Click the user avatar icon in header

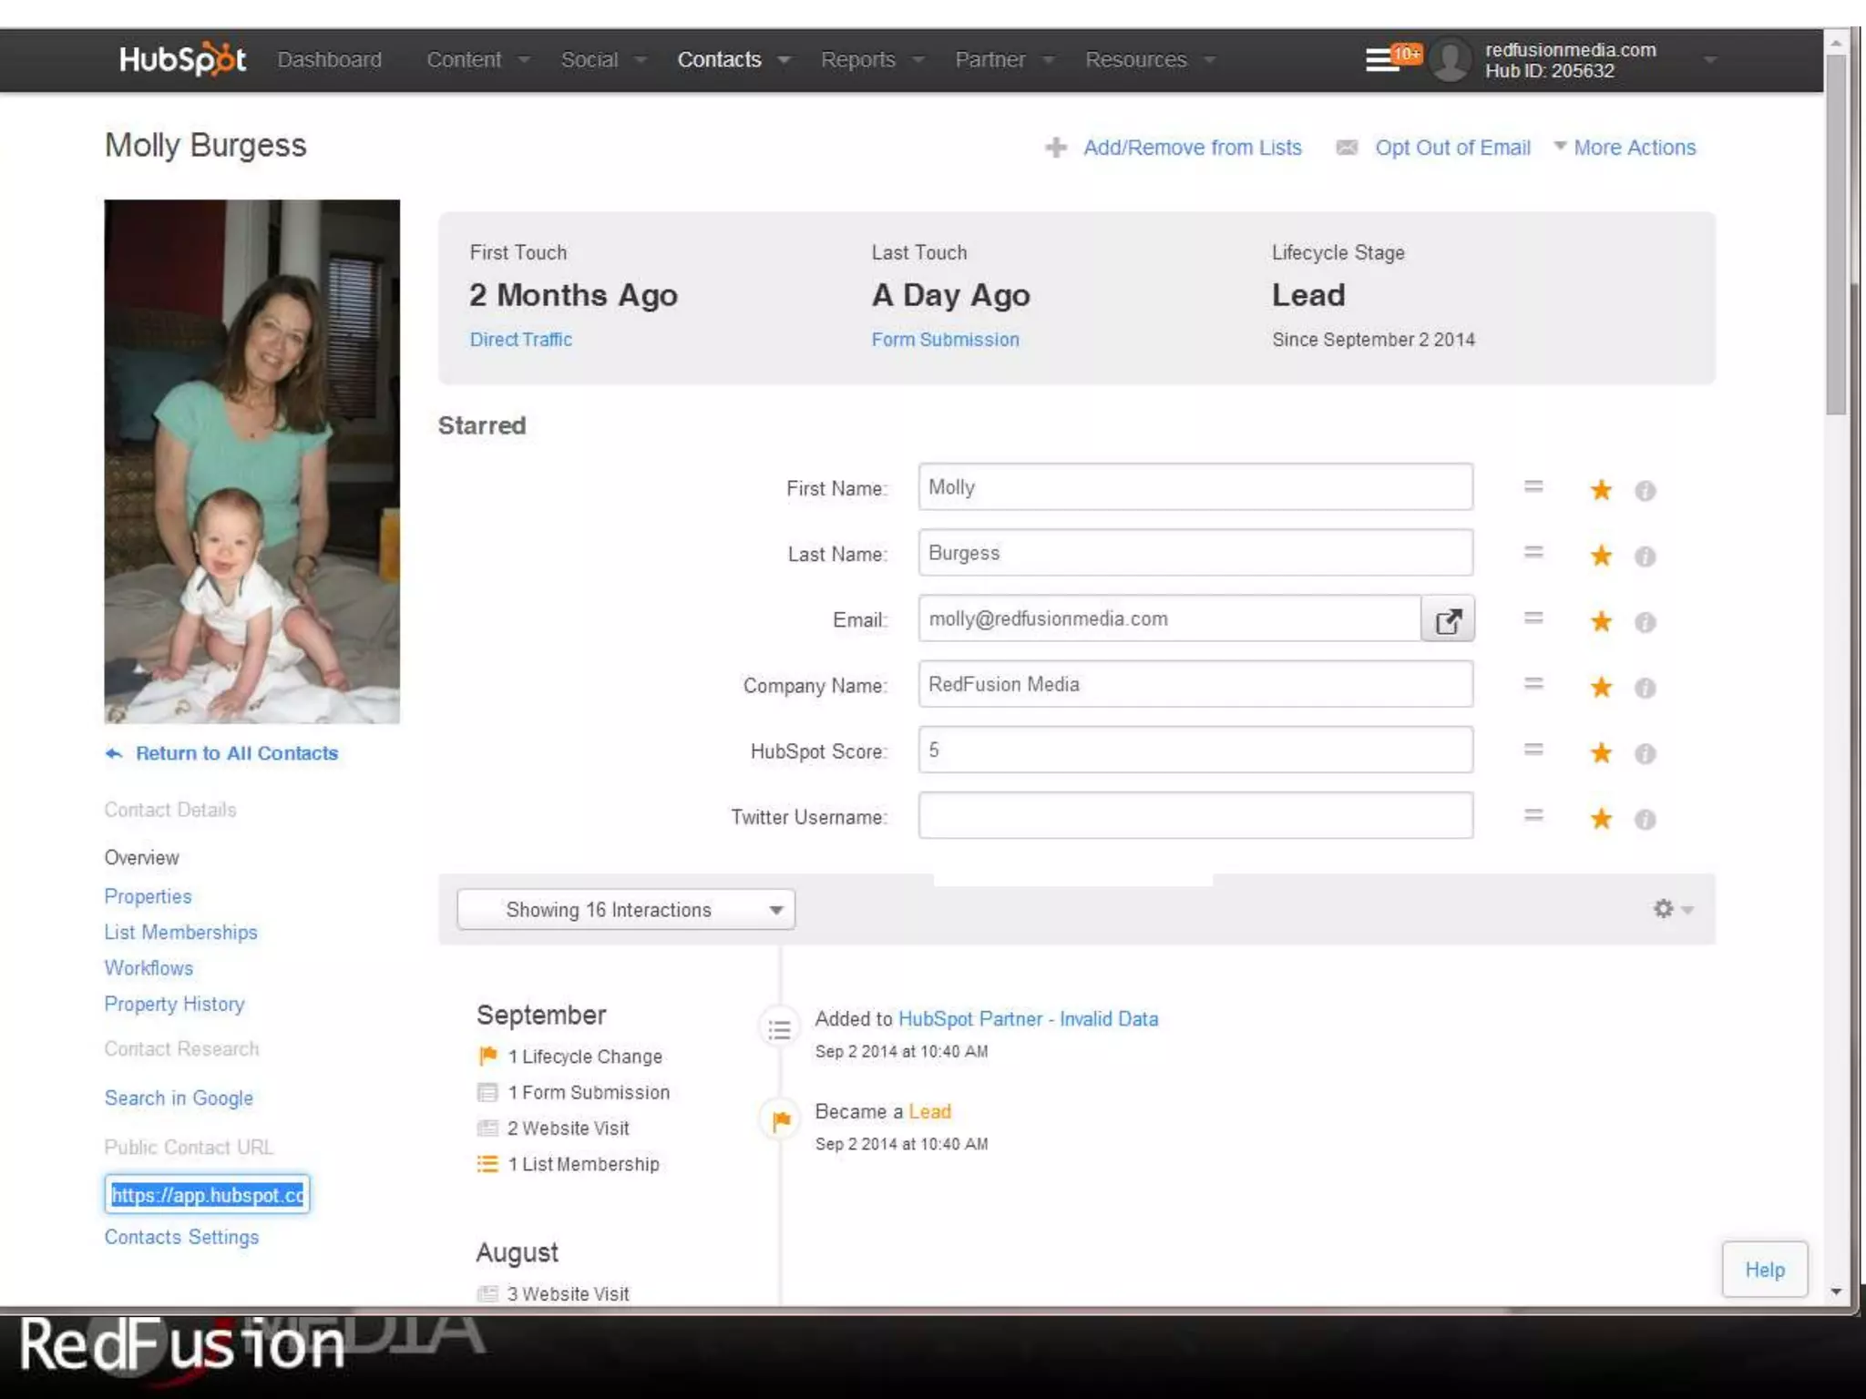tap(1450, 60)
